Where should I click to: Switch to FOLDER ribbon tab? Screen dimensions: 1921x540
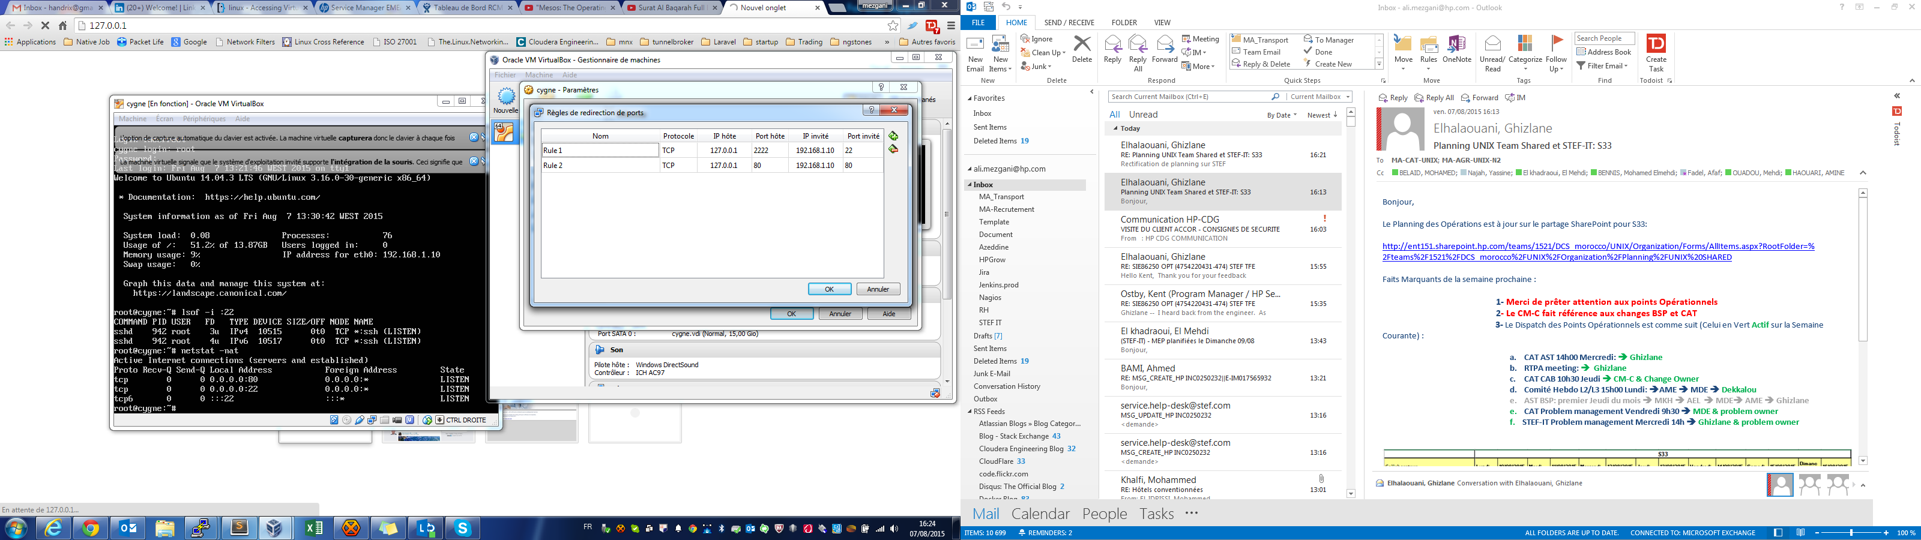coord(1124,22)
